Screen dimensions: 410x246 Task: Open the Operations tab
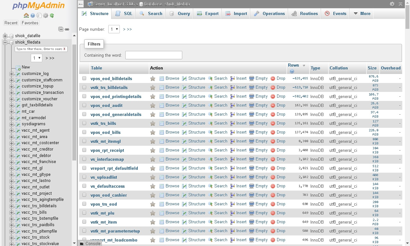pyautogui.click(x=269, y=13)
